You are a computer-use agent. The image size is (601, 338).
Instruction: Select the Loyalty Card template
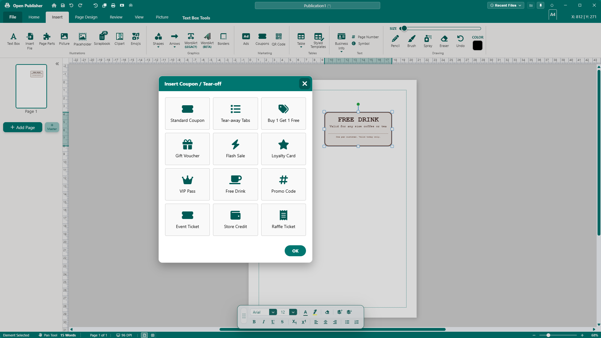(x=283, y=149)
